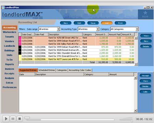Viewport: 154px width, 123px height.
Task: Click the accounting list scroll down arrow
Action: (x=136, y=64)
